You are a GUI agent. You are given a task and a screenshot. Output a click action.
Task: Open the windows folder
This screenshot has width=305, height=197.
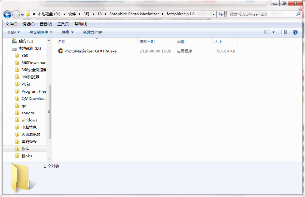pos(29,120)
